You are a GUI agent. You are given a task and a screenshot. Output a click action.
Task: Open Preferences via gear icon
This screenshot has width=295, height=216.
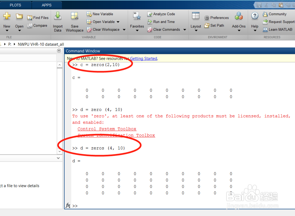coord(207,18)
